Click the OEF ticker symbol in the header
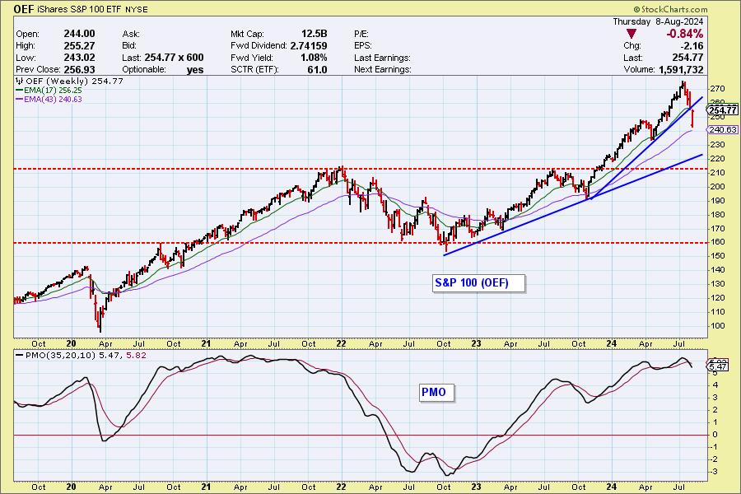Screen dimensions: 741x494 point(24,9)
